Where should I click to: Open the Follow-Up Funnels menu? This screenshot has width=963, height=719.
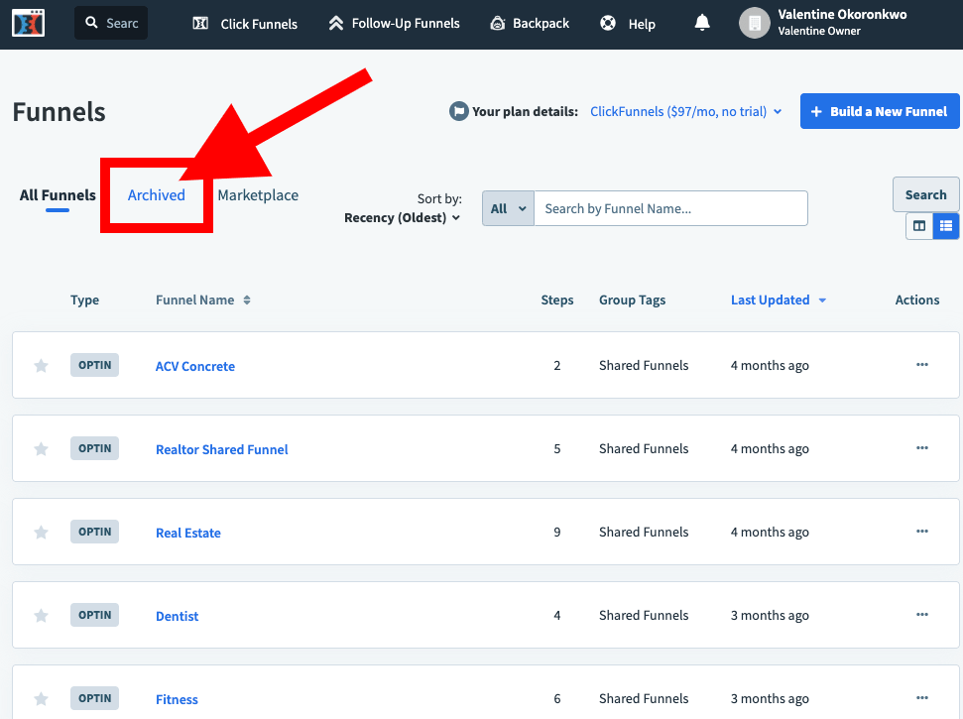(394, 24)
